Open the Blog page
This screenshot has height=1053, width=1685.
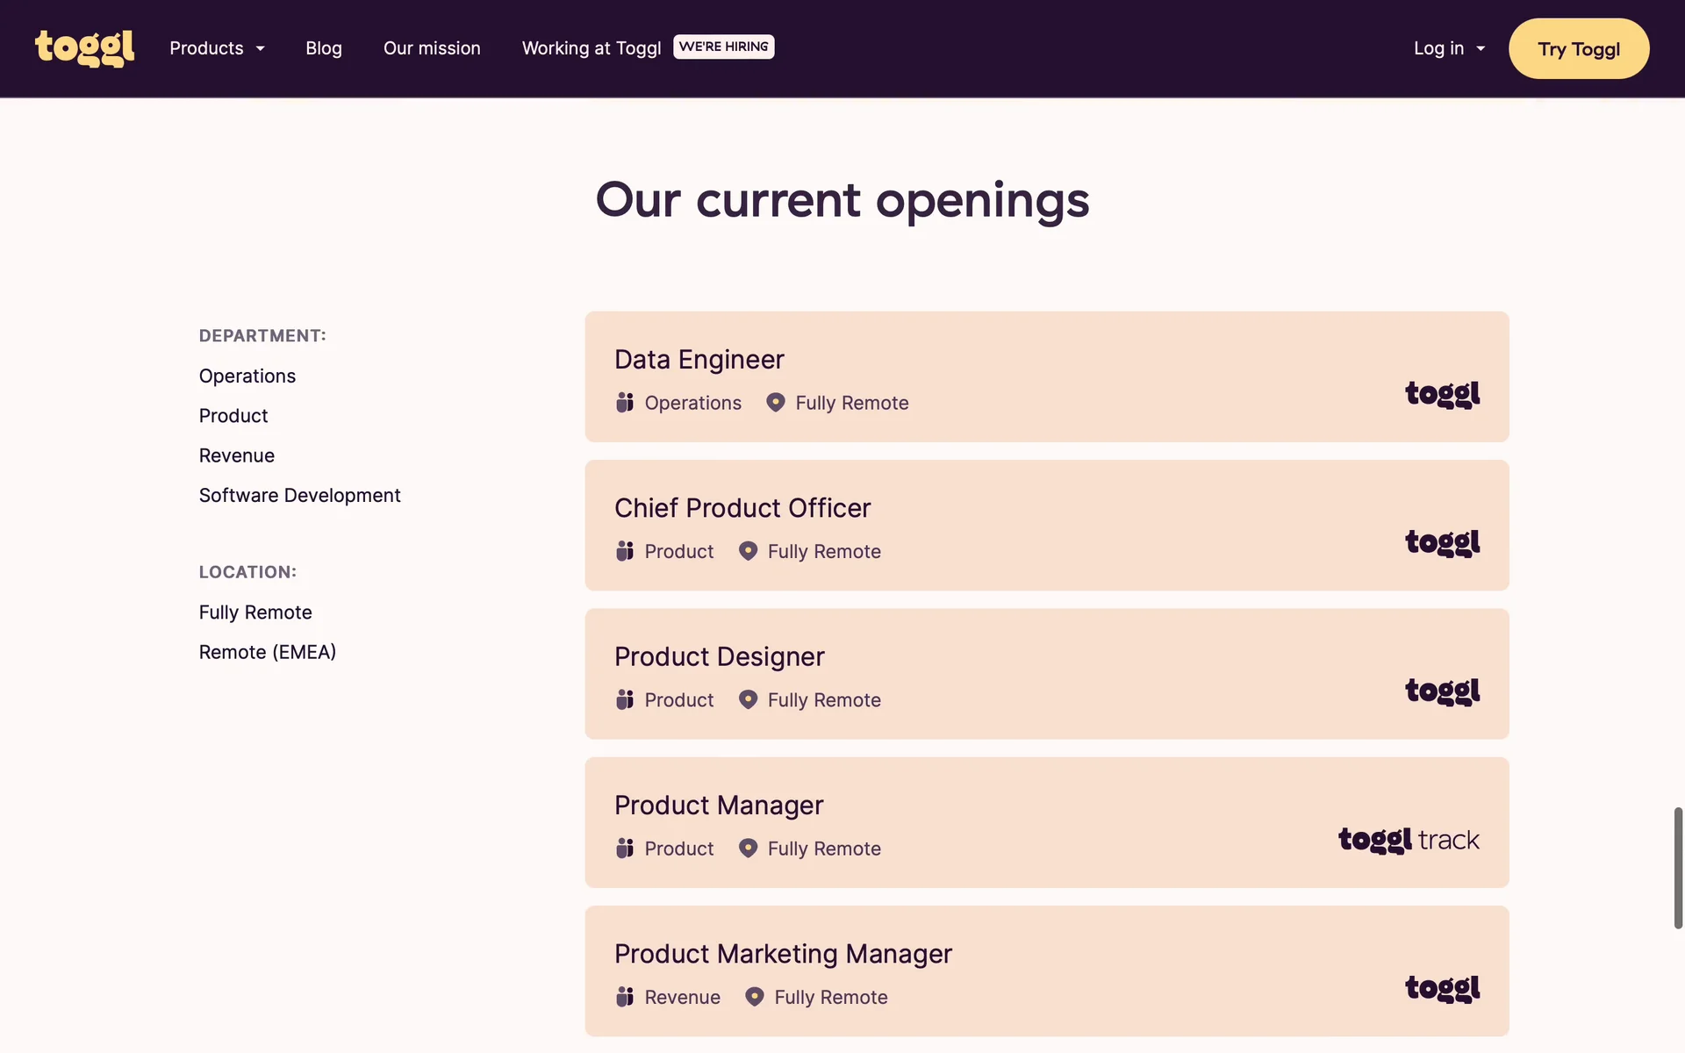323,48
